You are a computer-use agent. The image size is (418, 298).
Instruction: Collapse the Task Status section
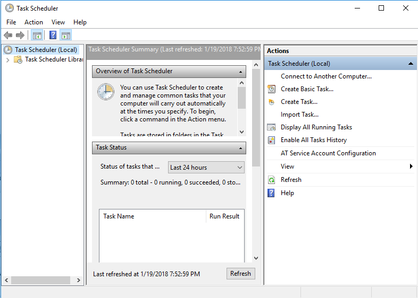pos(240,148)
